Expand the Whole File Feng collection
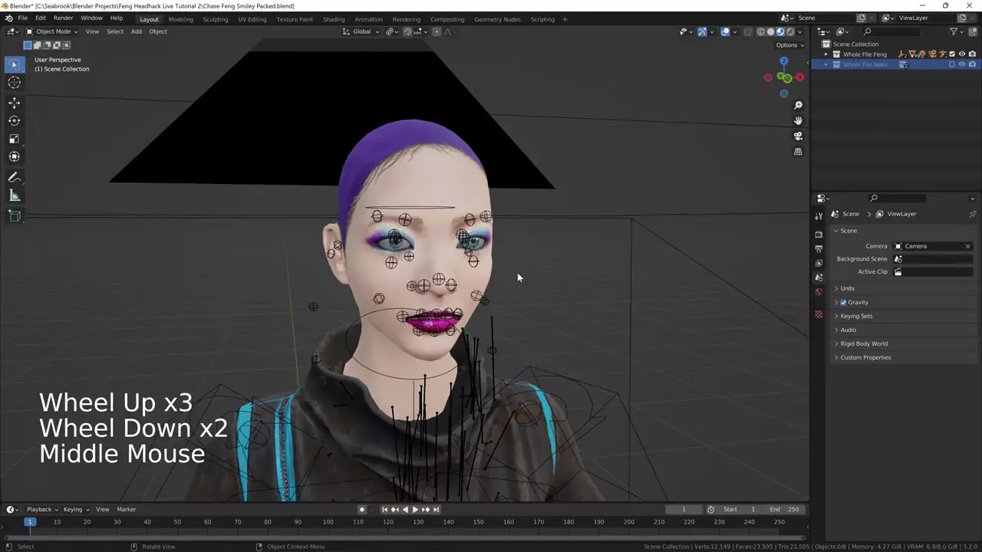This screenshot has width=982, height=552. tap(826, 54)
